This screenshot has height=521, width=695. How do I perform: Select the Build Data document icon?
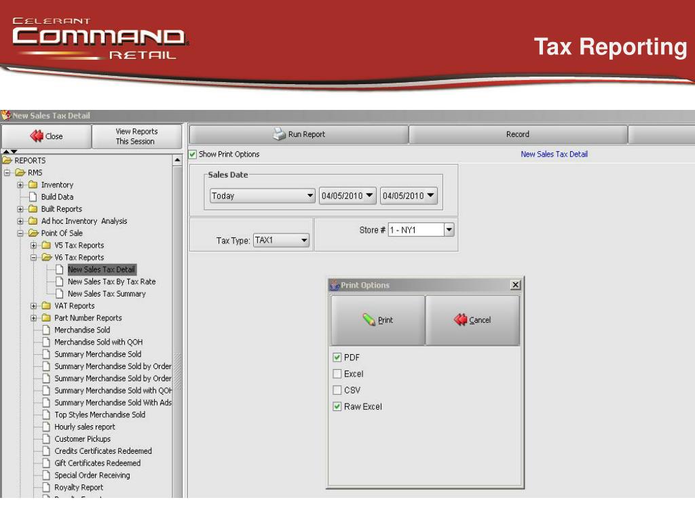pyautogui.click(x=33, y=197)
